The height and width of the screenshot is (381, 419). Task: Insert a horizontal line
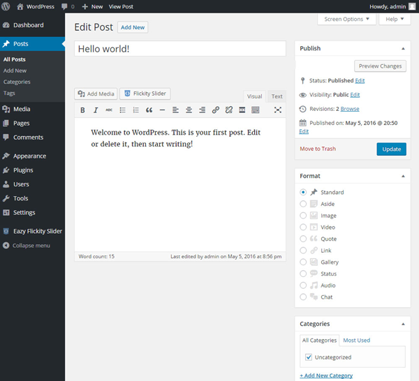pos(162,110)
